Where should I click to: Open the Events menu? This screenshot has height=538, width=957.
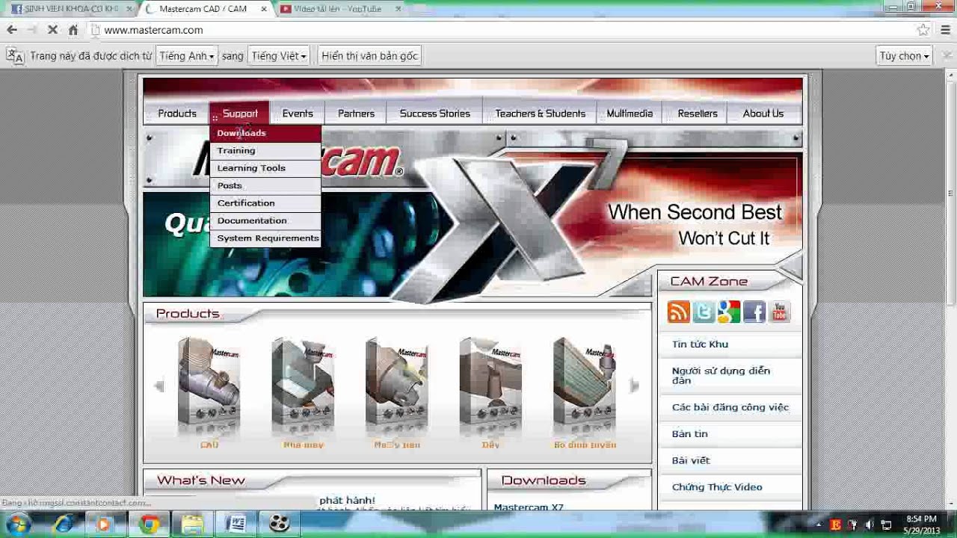pyautogui.click(x=298, y=114)
